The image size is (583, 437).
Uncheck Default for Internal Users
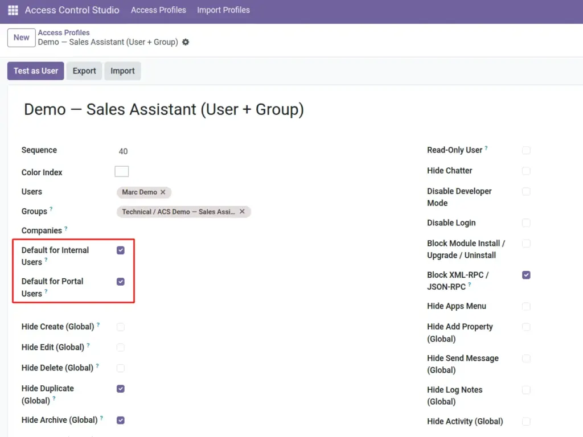point(121,250)
